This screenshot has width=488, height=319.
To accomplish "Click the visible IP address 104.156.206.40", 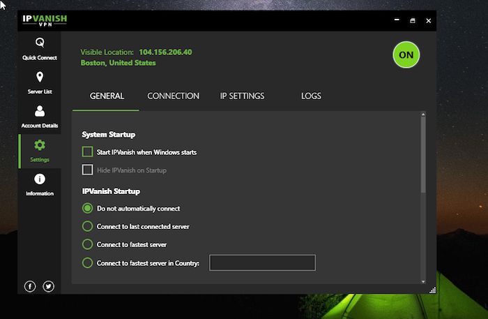I will point(165,52).
